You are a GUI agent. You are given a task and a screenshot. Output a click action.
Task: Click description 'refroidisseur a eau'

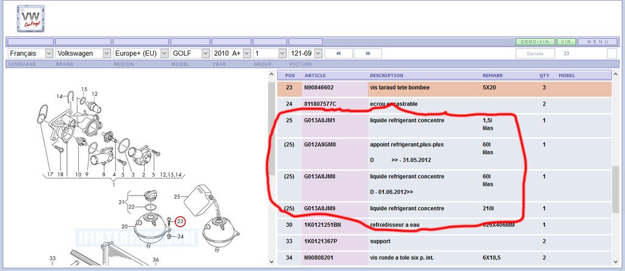pos(395,225)
